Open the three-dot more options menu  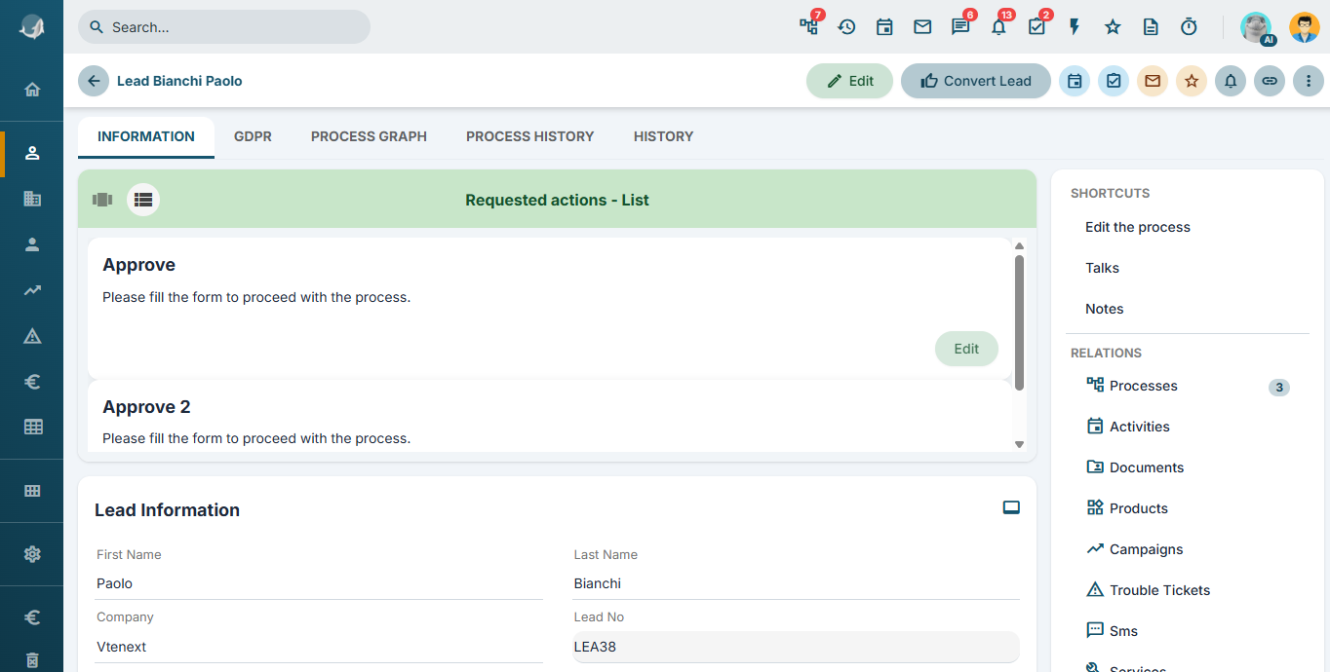1309,81
